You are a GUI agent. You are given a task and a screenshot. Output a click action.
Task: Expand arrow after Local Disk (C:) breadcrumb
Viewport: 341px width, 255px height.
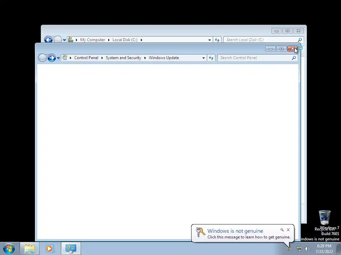141,40
